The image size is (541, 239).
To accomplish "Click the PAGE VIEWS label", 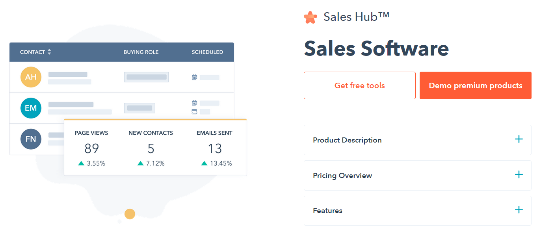I will (91, 133).
